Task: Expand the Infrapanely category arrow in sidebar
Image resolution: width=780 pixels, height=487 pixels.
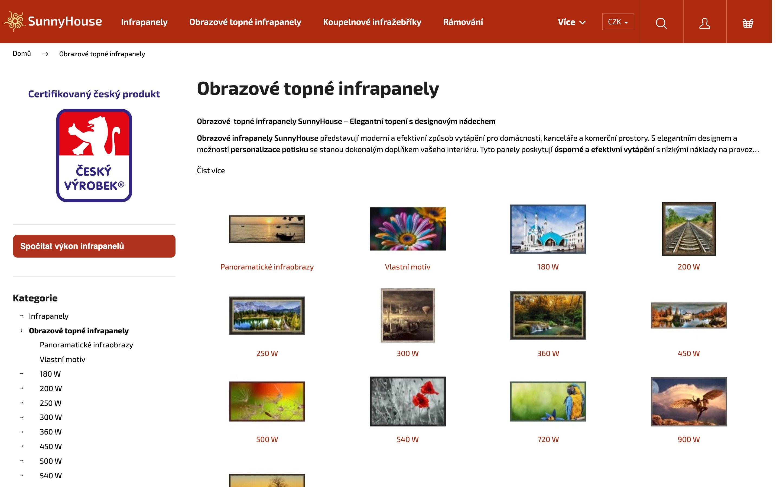Action: point(22,316)
